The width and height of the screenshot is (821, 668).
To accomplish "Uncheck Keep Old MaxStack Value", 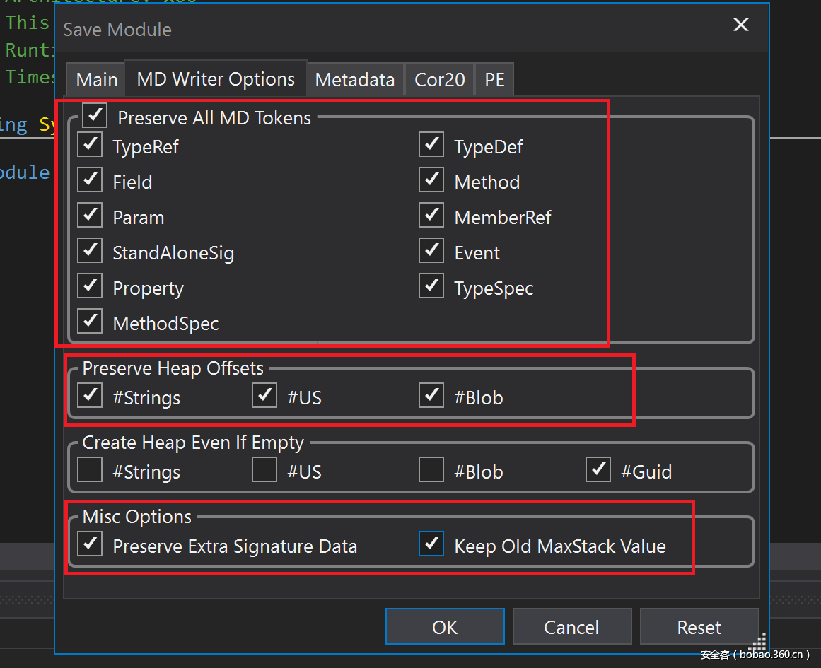I will coord(431,544).
